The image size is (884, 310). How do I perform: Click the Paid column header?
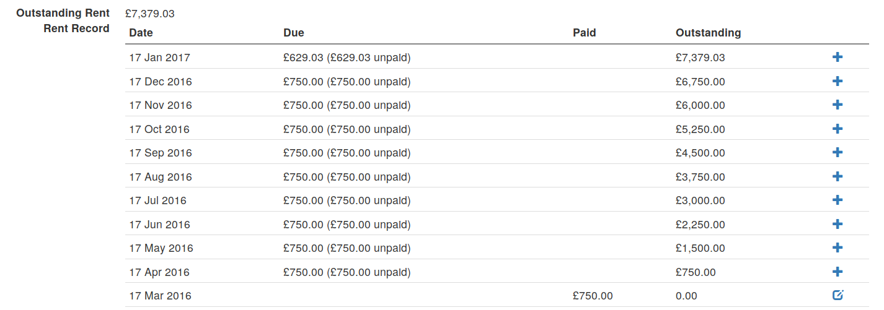click(x=585, y=33)
